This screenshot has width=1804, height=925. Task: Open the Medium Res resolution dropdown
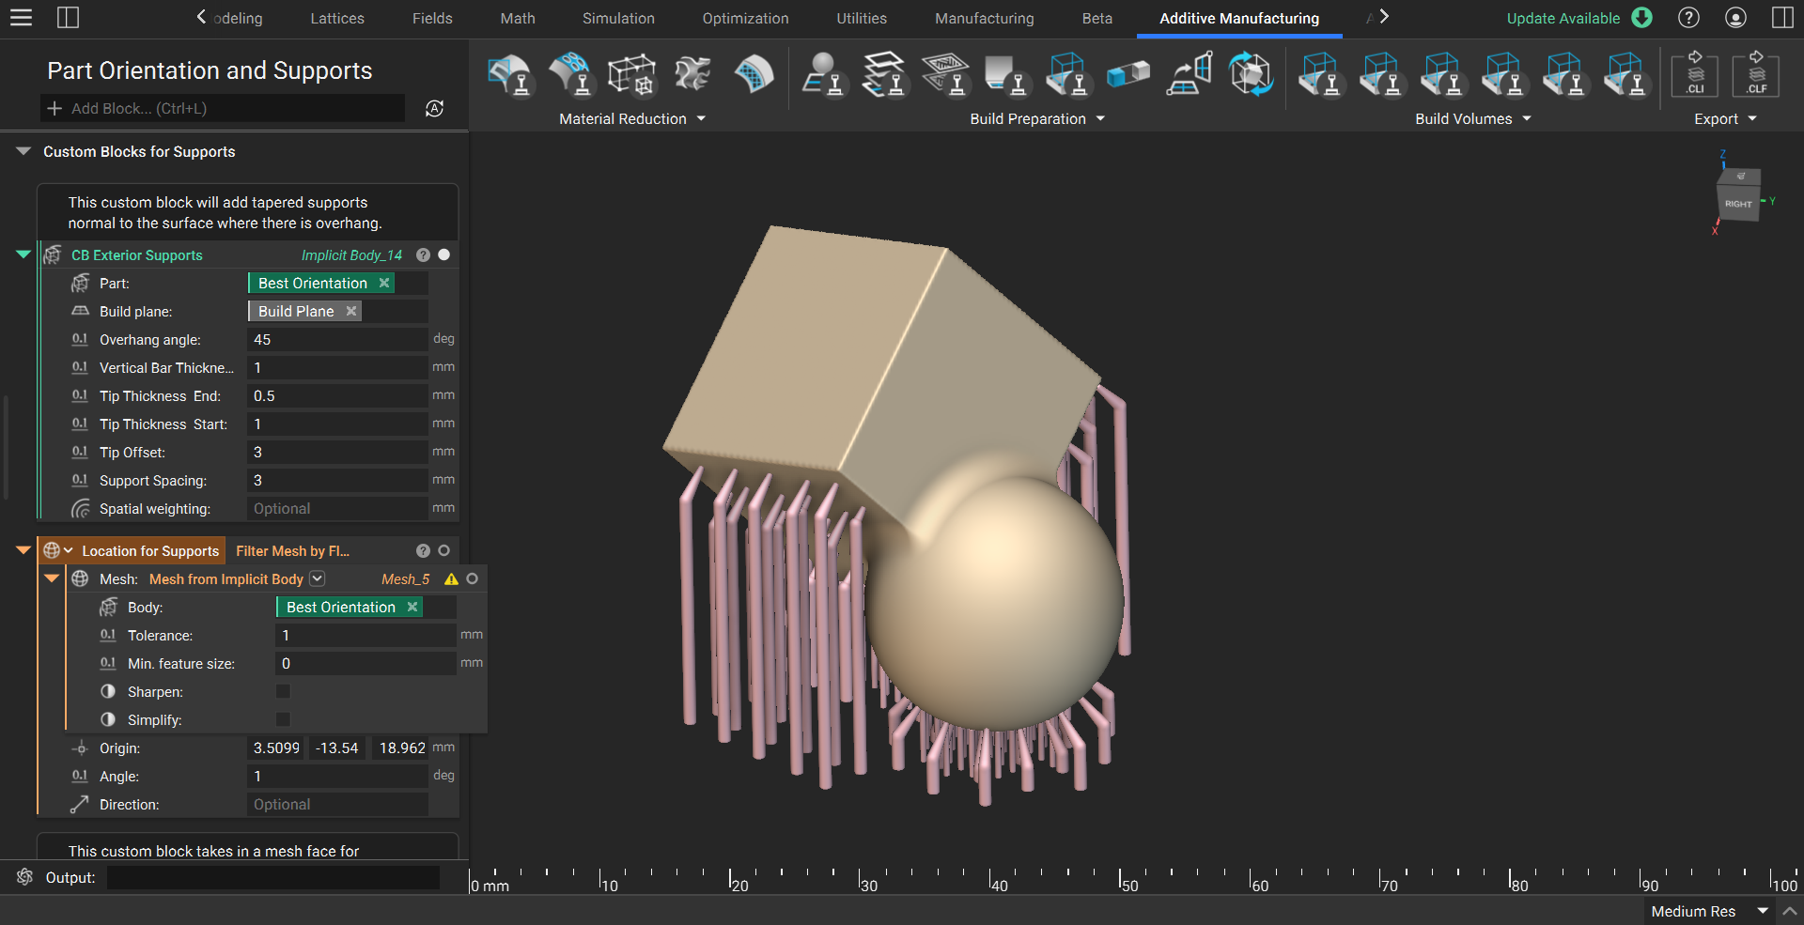point(1764,911)
